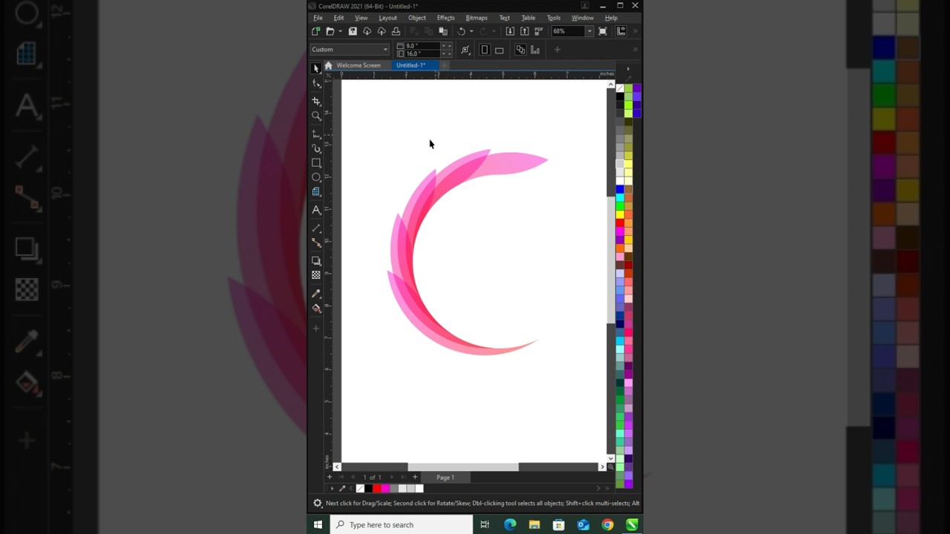
Task: Open the Home welcome icon tab
Action: 328,65
